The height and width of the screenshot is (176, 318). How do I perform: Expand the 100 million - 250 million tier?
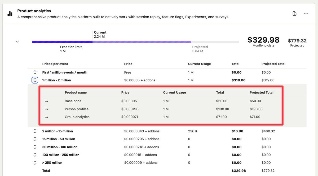[x=35, y=155]
